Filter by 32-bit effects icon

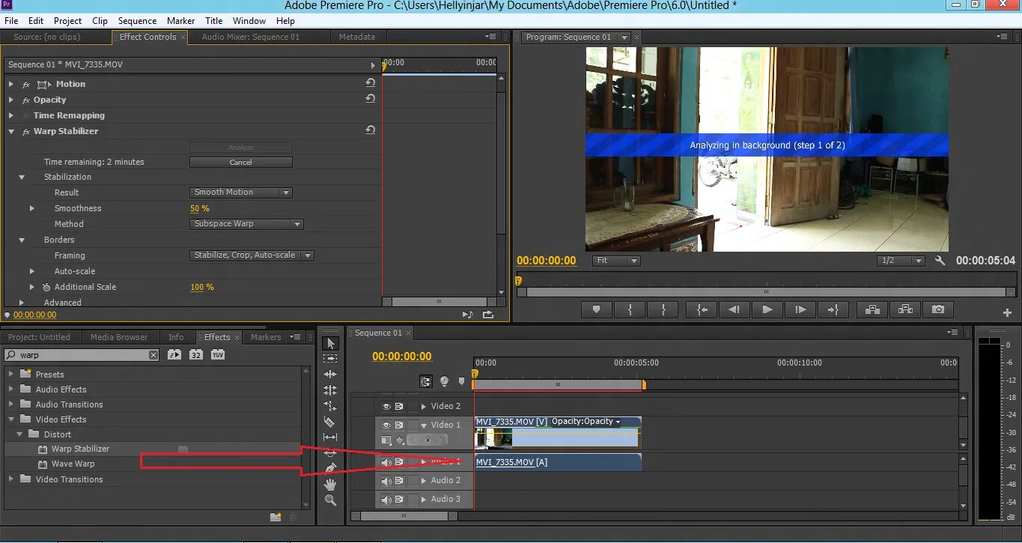[x=196, y=354]
